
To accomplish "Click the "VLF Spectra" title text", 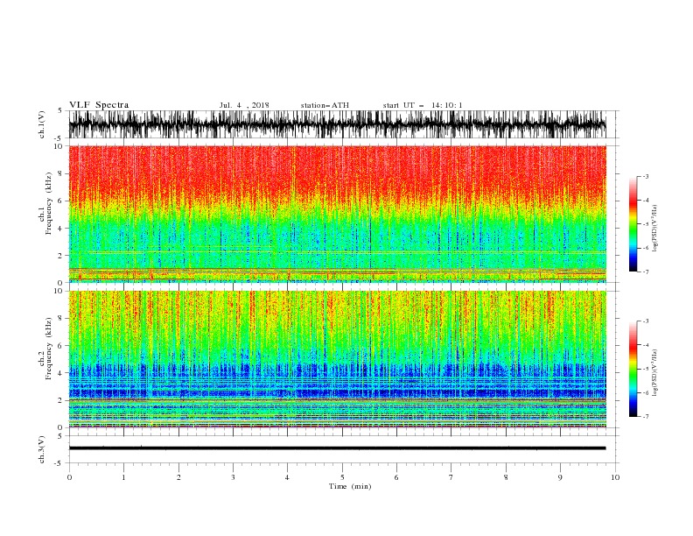I will point(99,105).
